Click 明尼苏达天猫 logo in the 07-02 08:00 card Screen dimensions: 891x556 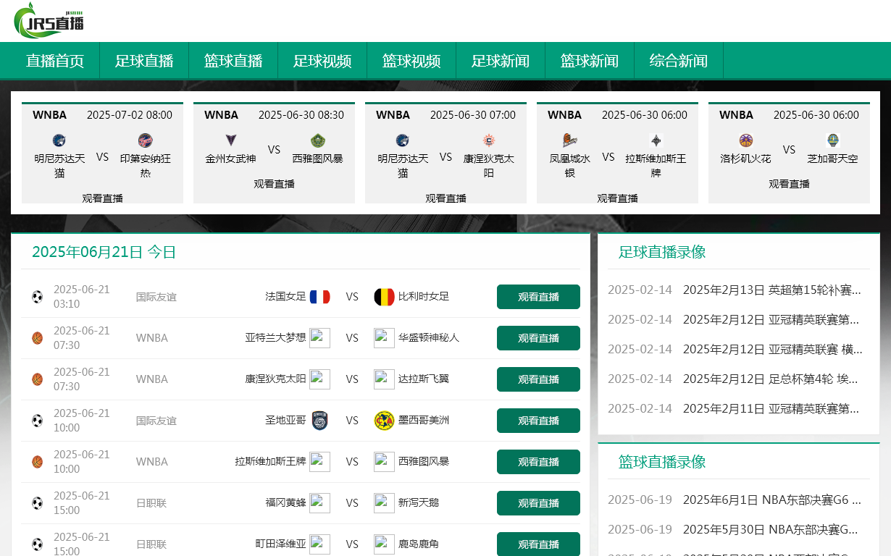pyautogui.click(x=59, y=140)
